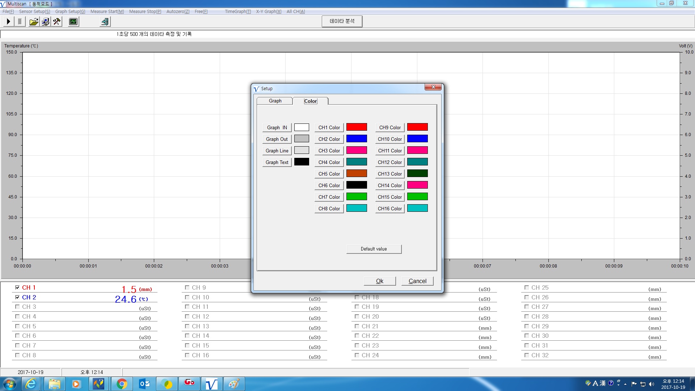Click the orange CH5 color swatch
This screenshot has width=695, height=391.
(357, 173)
